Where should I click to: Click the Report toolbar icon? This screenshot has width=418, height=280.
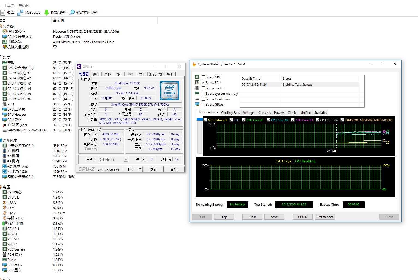click(3, 12)
